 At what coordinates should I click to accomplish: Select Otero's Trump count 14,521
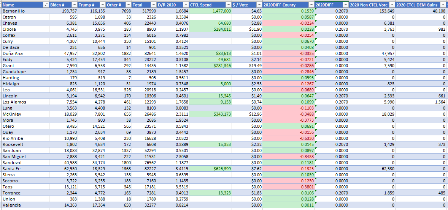(x=92, y=126)
